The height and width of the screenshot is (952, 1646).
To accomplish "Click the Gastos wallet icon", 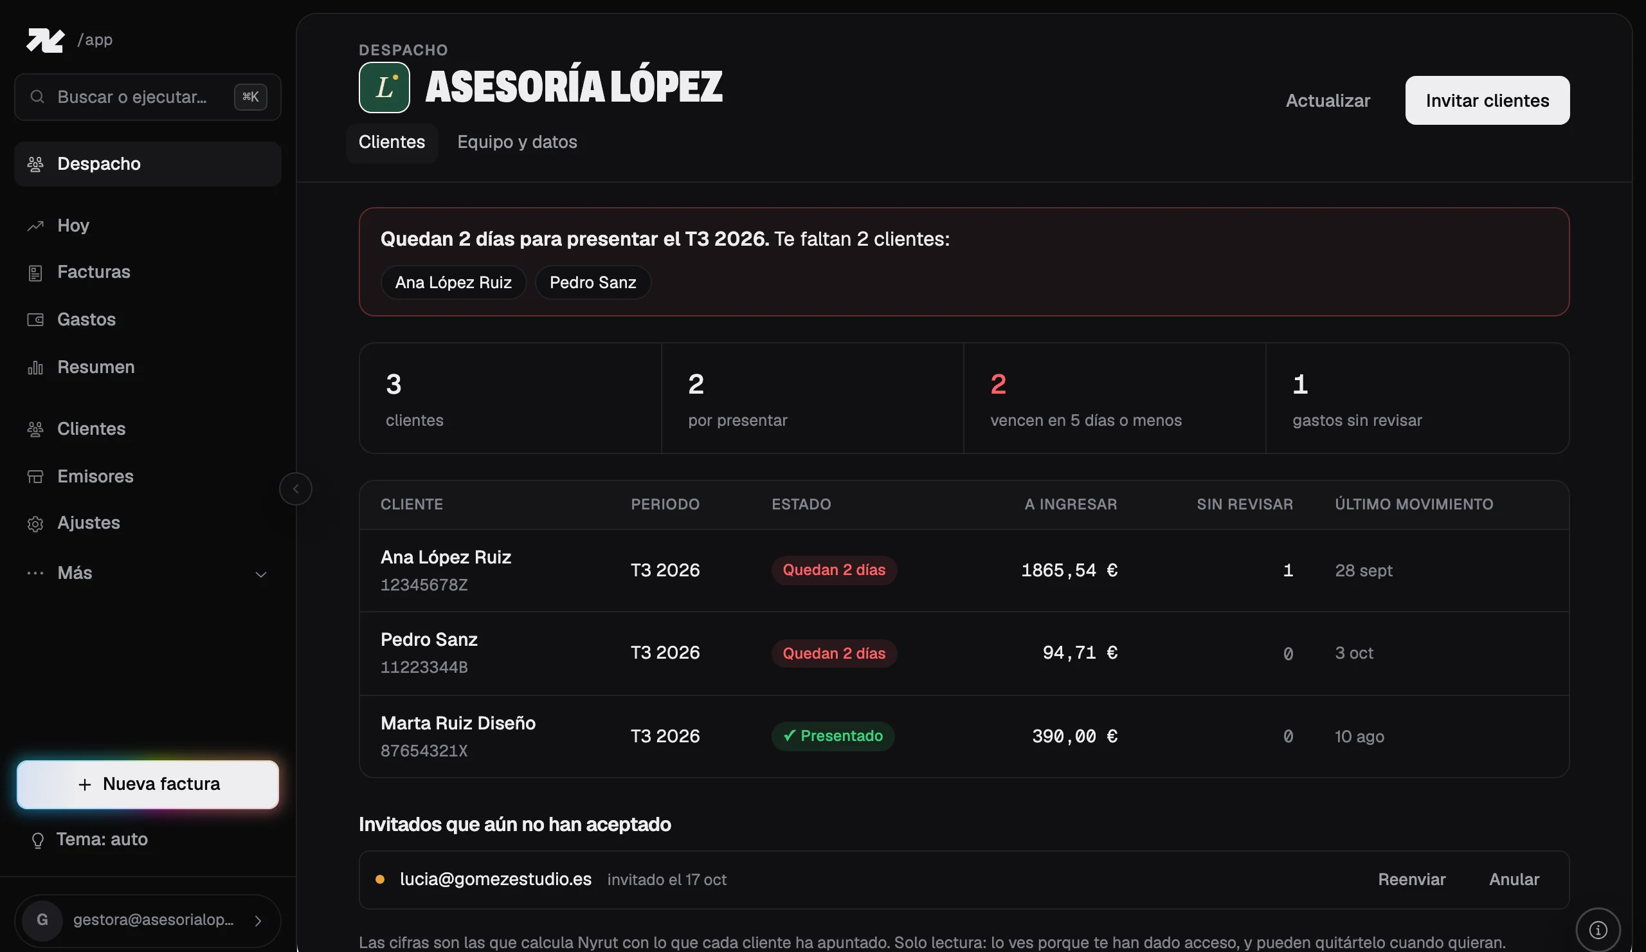I will pyautogui.click(x=35, y=320).
